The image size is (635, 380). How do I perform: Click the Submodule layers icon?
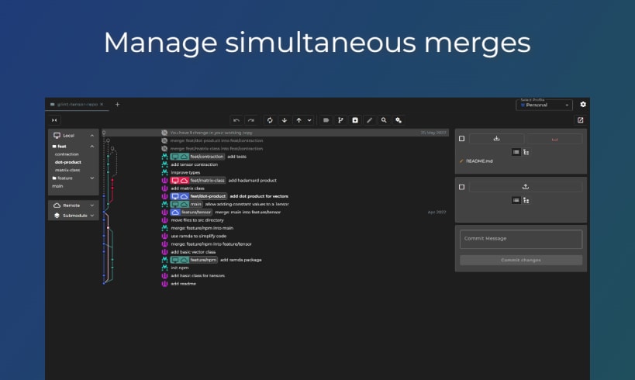click(x=57, y=216)
